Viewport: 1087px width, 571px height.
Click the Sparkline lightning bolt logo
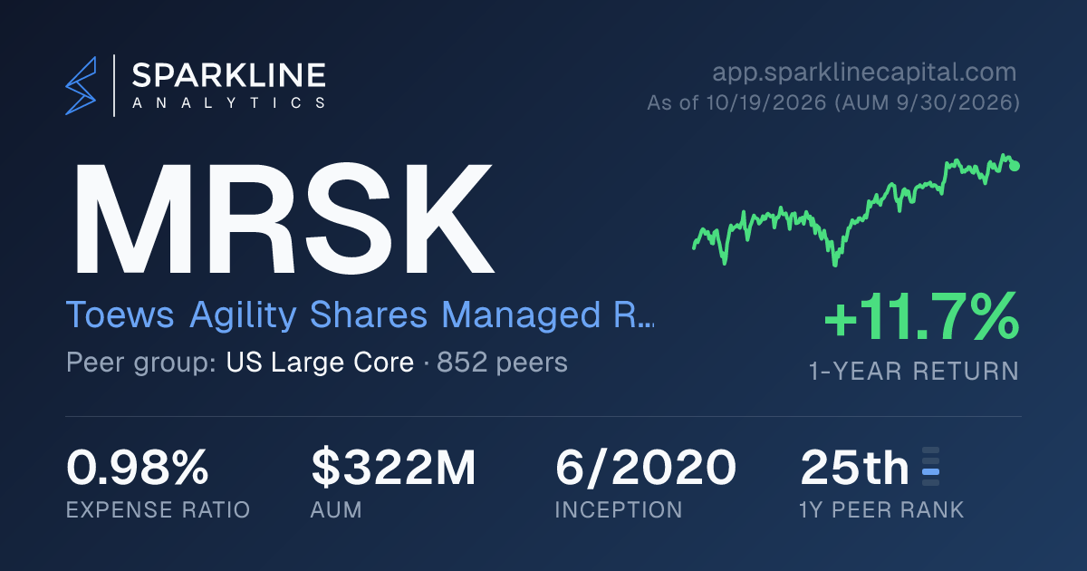click(x=81, y=85)
